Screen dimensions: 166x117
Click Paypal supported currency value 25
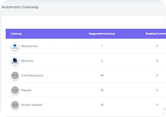[102, 90]
